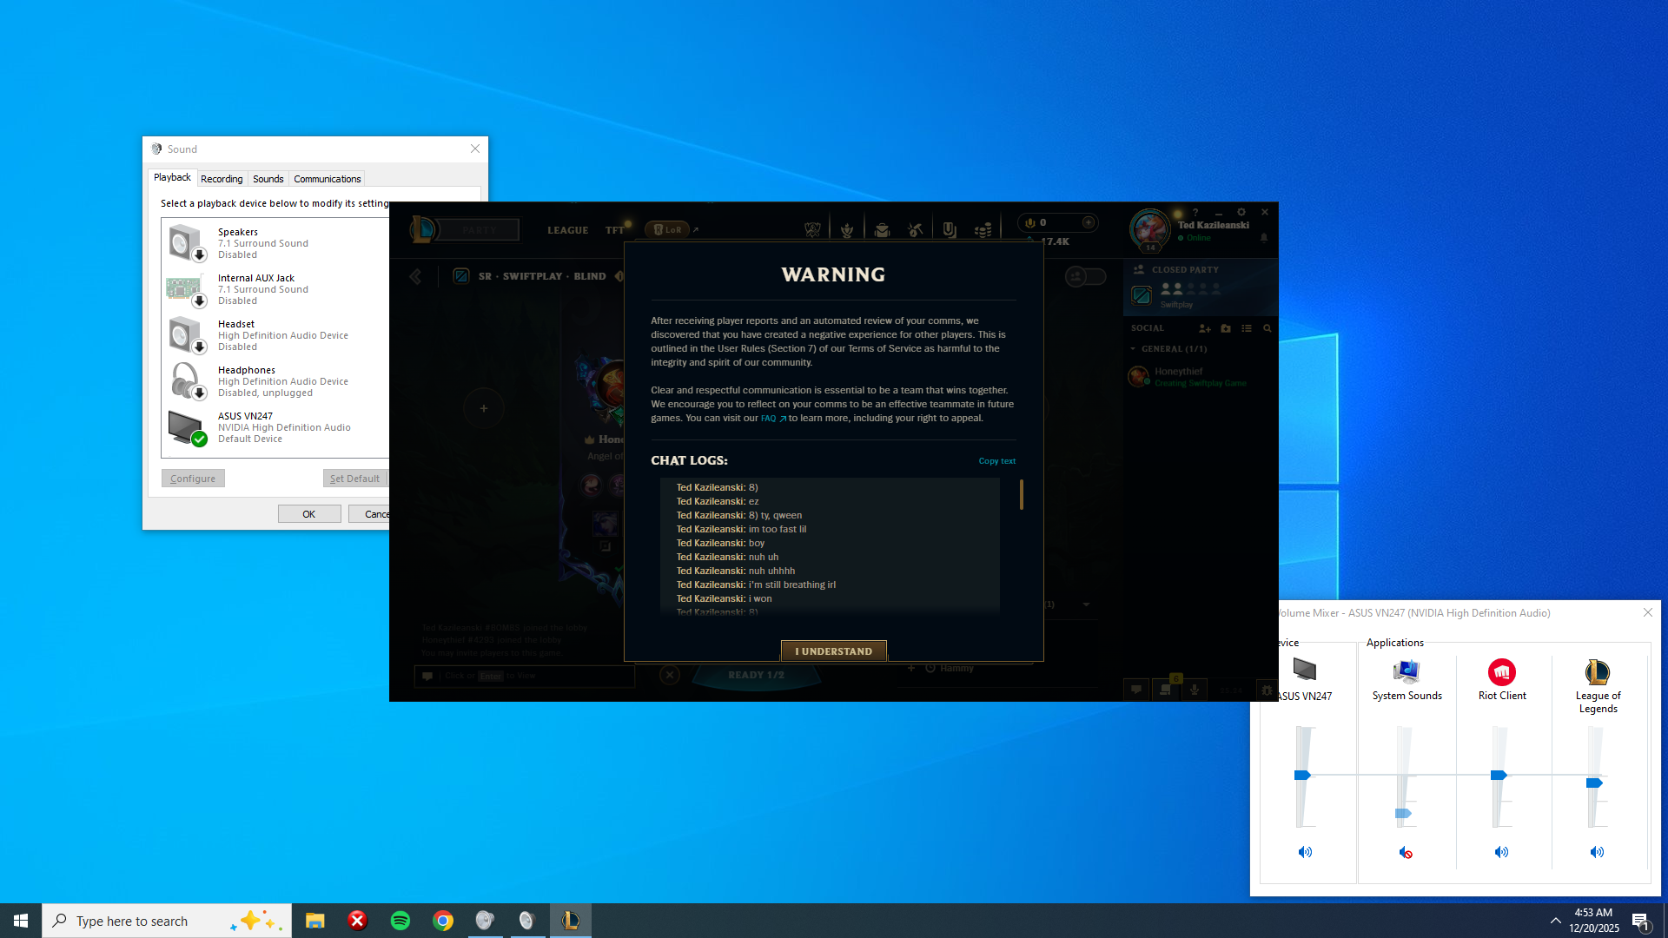Image resolution: width=1668 pixels, height=938 pixels.
Task: Click the League of Legends mixer icon
Action: click(x=1597, y=672)
